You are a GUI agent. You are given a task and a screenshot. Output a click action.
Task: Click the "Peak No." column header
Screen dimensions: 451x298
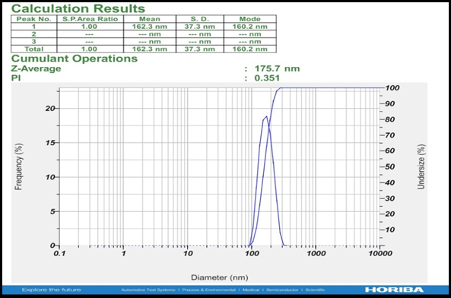tap(33, 19)
